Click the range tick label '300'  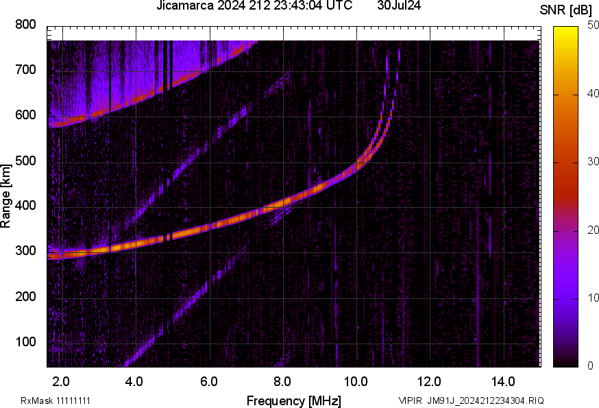[x=25, y=251]
